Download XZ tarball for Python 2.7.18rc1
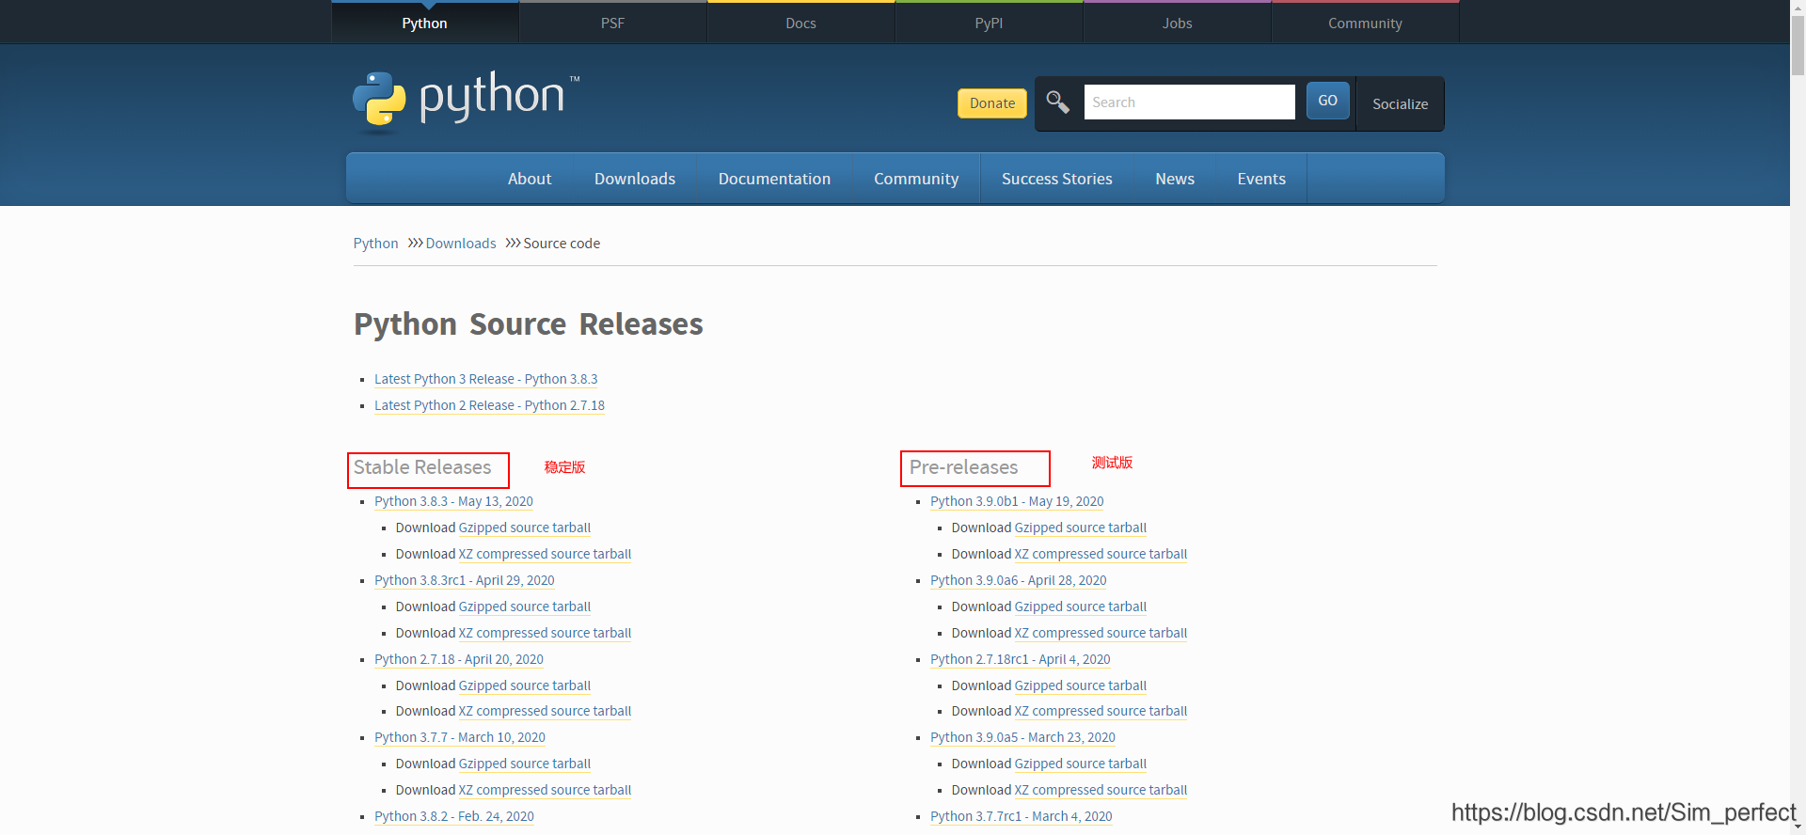Image resolution: width=1806 pixels, height=835 pixels. pyautogui.click(x=1101, y=711)
